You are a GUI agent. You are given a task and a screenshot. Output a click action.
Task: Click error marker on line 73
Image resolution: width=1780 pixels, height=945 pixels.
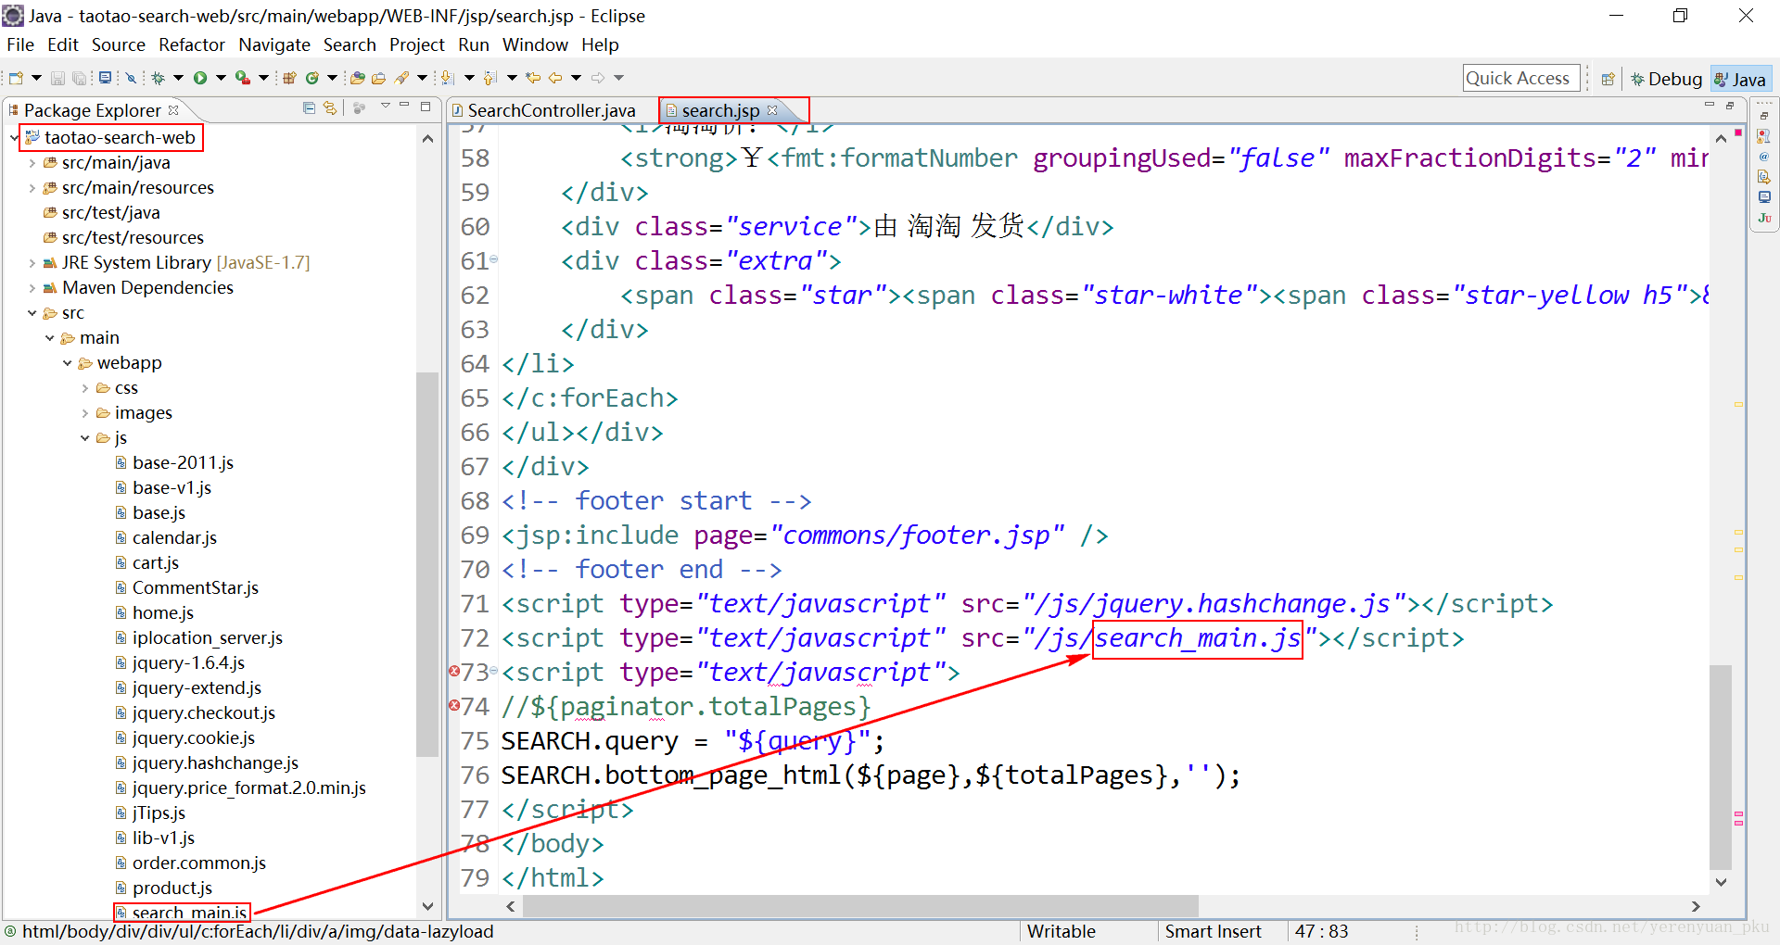click(454, 671)
